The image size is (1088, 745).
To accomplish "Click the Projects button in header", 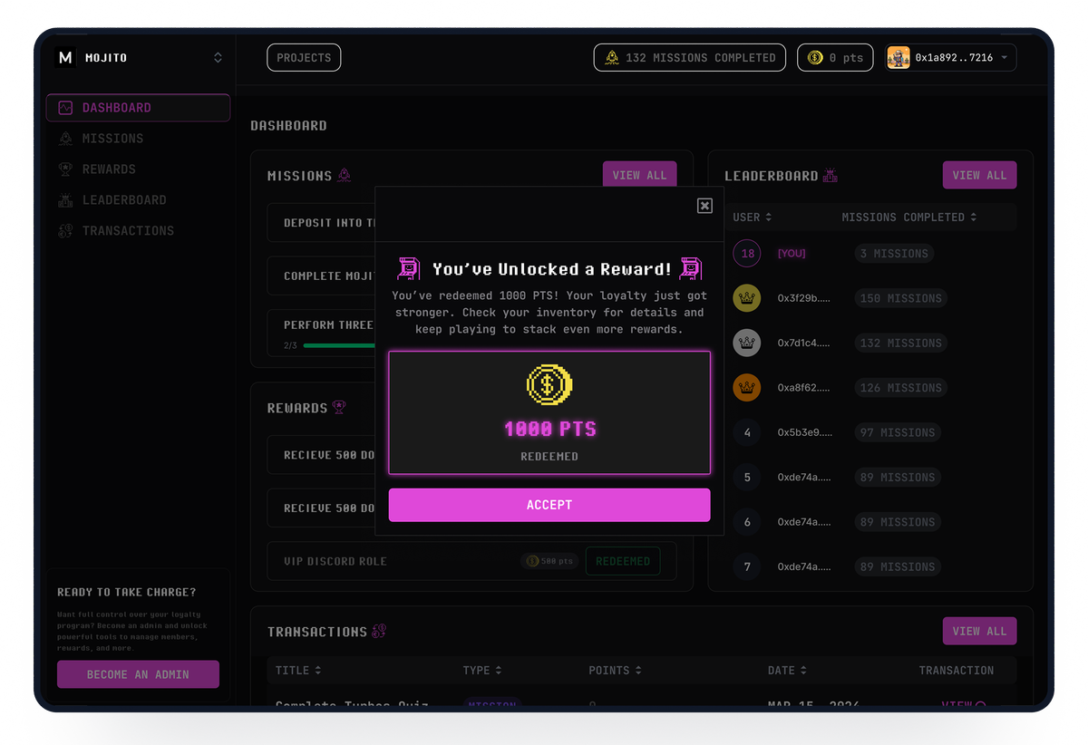I will click(x=304, y=58).
